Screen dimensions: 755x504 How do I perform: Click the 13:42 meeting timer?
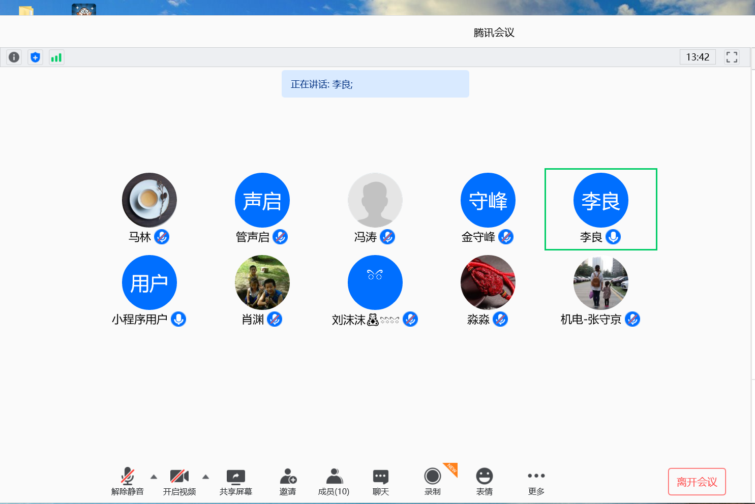pos(698,57)
